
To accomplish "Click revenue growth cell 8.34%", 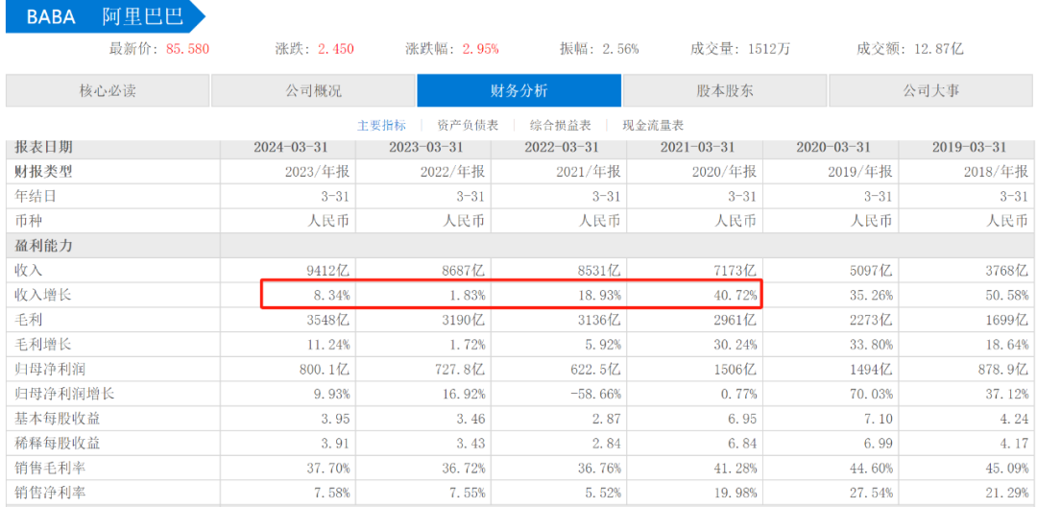I will pyautogui.click(x=332, y=296).
